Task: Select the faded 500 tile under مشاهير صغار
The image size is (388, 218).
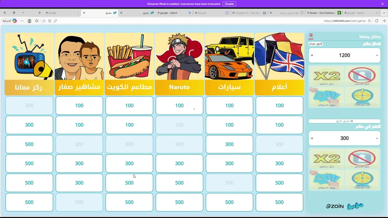Action: pyautogui.click(x=79, y=202)
